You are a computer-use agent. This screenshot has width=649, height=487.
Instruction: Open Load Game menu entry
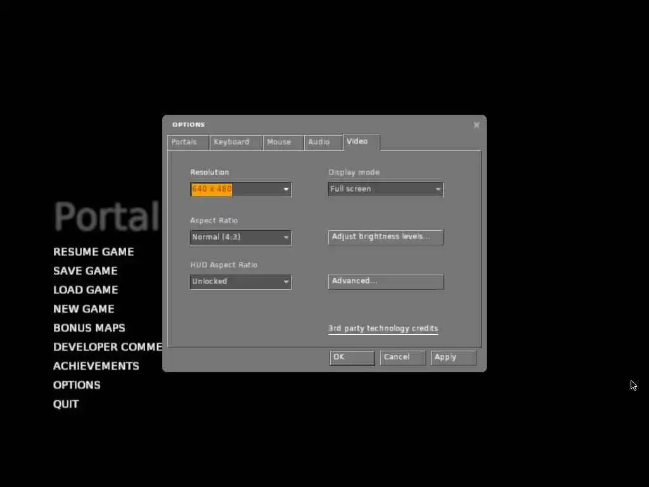tap(86, 290)
